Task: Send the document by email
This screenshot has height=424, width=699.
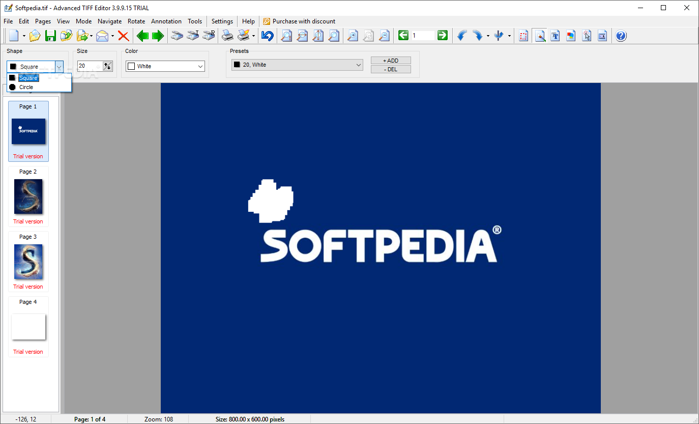Action: (x=102, y=36)
